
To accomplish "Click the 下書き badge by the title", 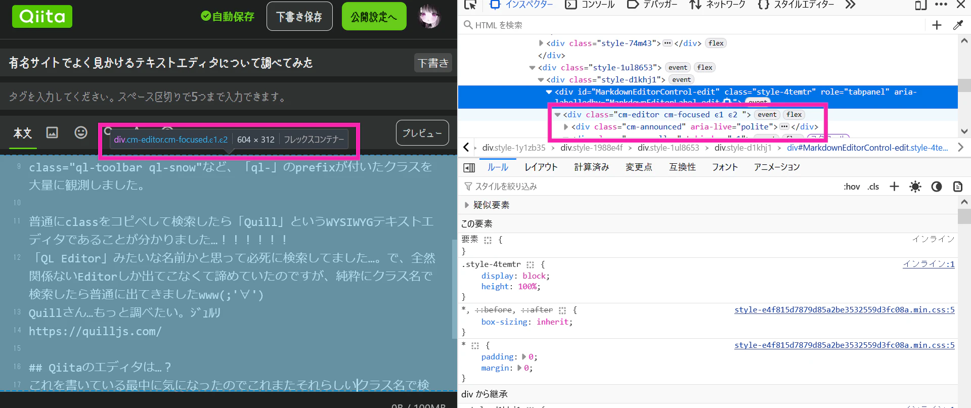I will (x=433, y=63).
